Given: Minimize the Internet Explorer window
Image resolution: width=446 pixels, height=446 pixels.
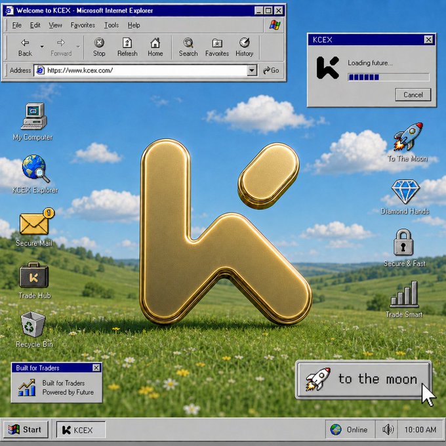Looking at the screenshot, I should 258,10.
